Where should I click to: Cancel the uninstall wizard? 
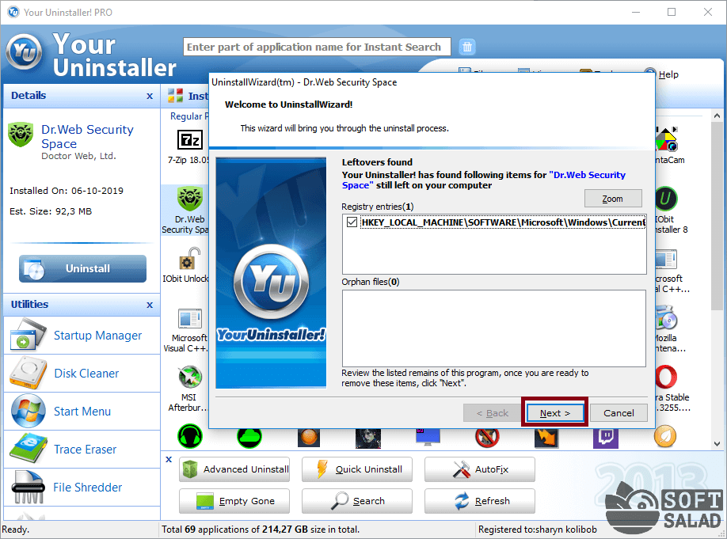coord(619,413)
